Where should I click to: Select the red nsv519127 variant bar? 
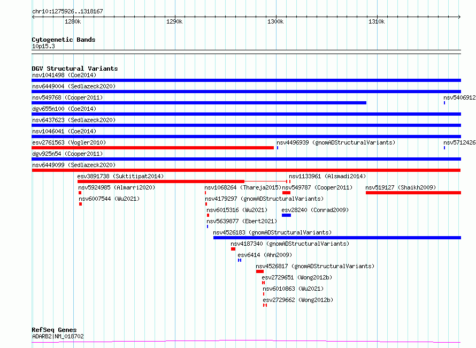click(x=413, y=193)
